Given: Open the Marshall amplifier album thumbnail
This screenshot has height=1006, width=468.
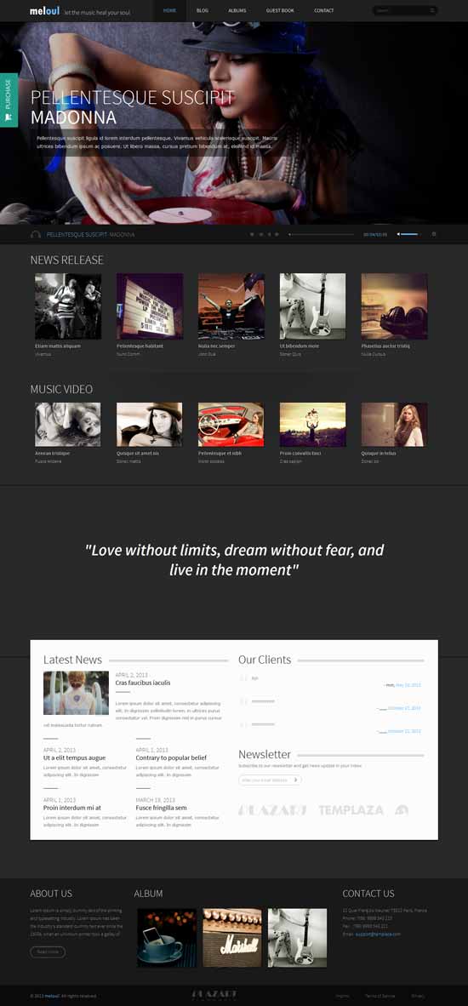Looking at the screenshot, I should pos(232,937).
